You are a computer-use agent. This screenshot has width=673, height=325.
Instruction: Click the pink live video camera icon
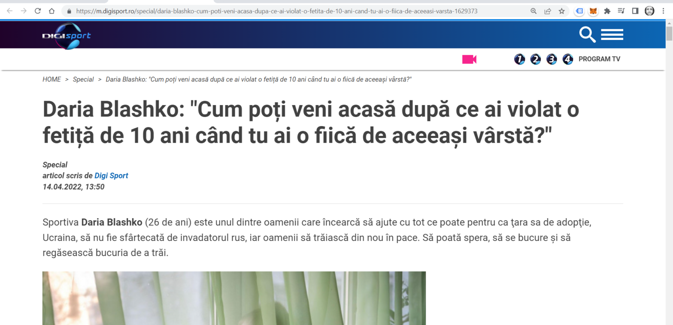[x=469, y=59]
